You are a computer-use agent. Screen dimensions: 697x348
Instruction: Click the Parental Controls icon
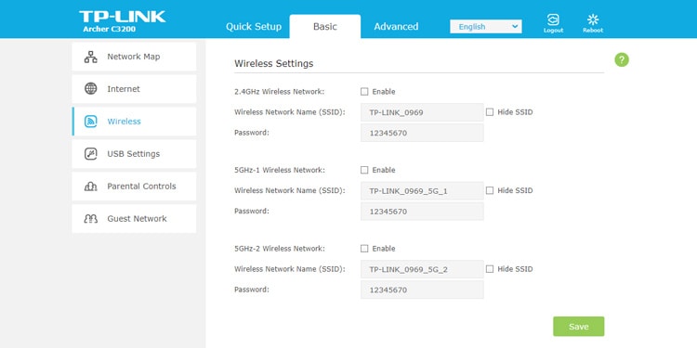pyautogui.click(x=91, y=187)
